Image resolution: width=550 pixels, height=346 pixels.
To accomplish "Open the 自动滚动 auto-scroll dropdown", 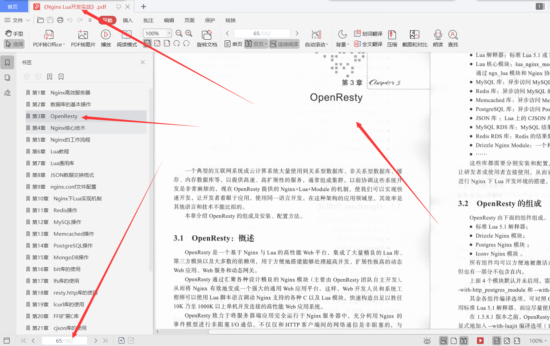I will tap(316, 38).
